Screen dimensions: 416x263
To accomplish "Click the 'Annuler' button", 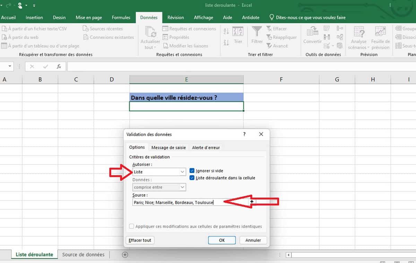I will click(x=253, y=240).
